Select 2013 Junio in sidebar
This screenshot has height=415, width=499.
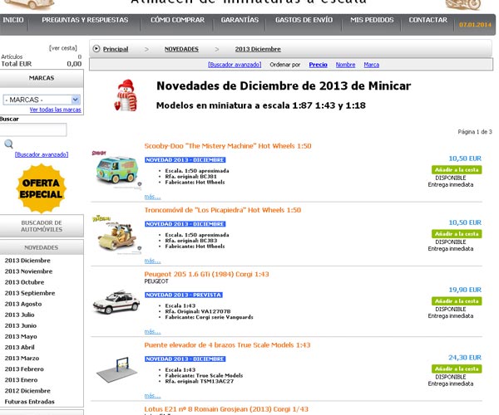click(21, 325)
